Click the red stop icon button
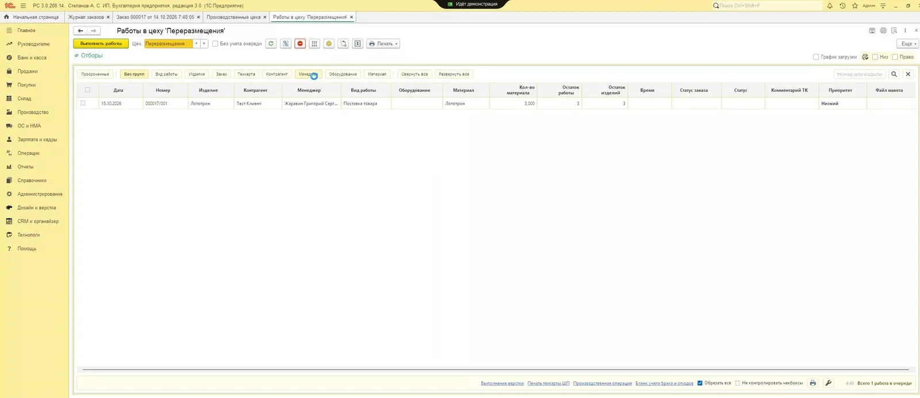 (x=300, y=44)
